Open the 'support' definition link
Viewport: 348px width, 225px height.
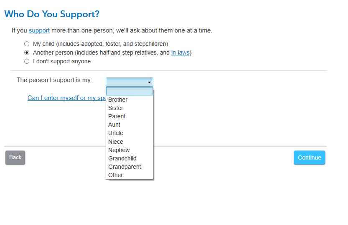pyautogui.click(x=39, y=30)
